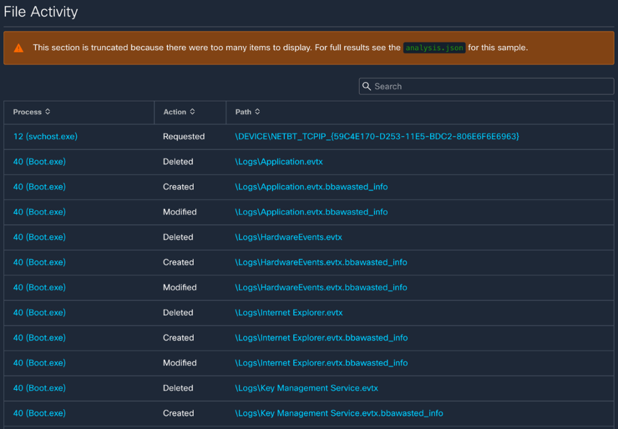Open modified Internet Explorer.evtx.bbawasted_info path
Image resolution: width=618 pixels, height=429 pixels.
[321, 363]
